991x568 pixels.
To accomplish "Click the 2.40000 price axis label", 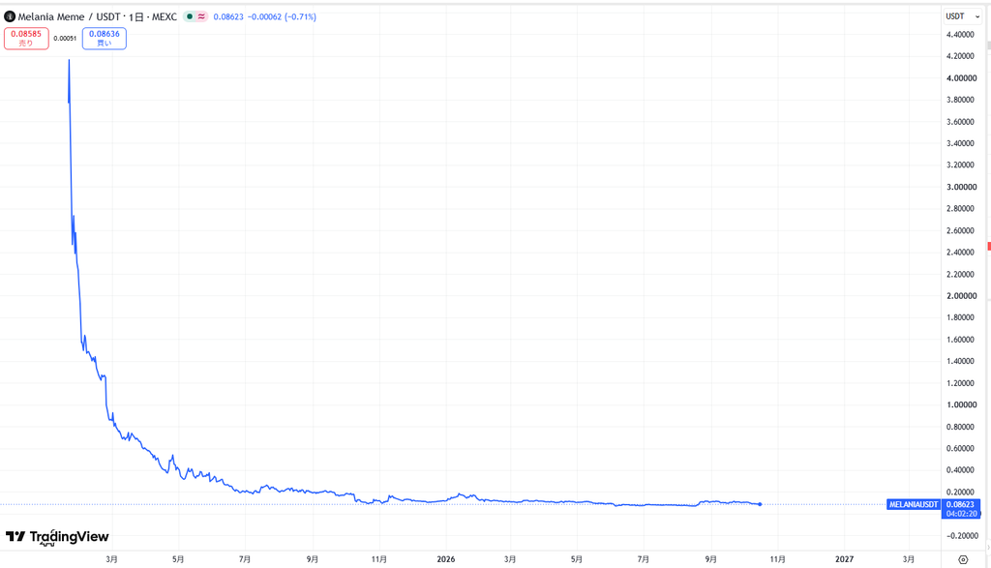I will pos(960,253).
